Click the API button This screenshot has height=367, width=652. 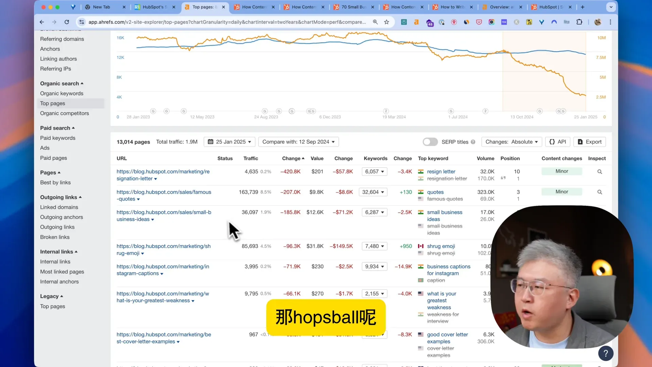click(x=558, y=142)
